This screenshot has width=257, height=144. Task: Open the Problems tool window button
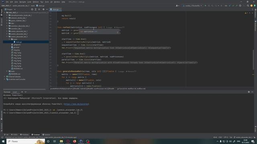pos(24,135)
